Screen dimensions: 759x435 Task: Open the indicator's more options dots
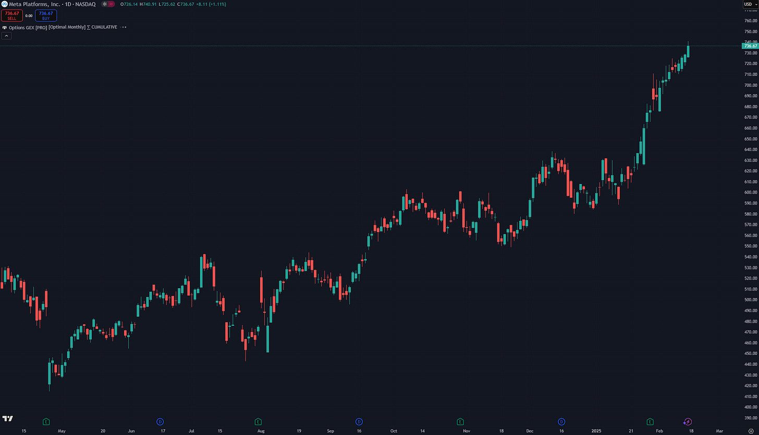(x=124, y=27)
